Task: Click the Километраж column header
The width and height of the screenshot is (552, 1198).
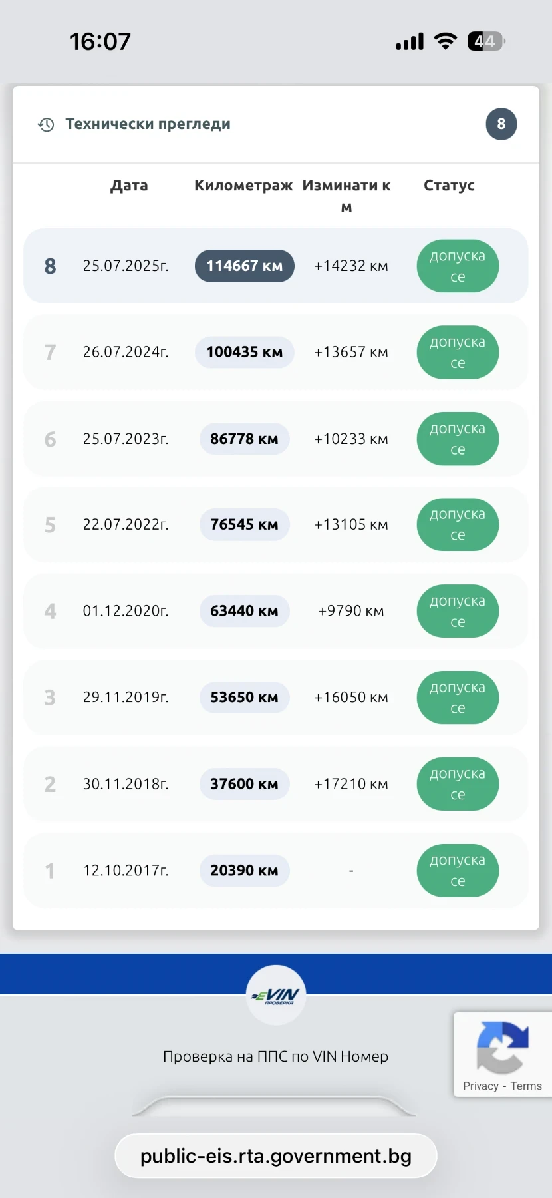Action: coord(243,186)
